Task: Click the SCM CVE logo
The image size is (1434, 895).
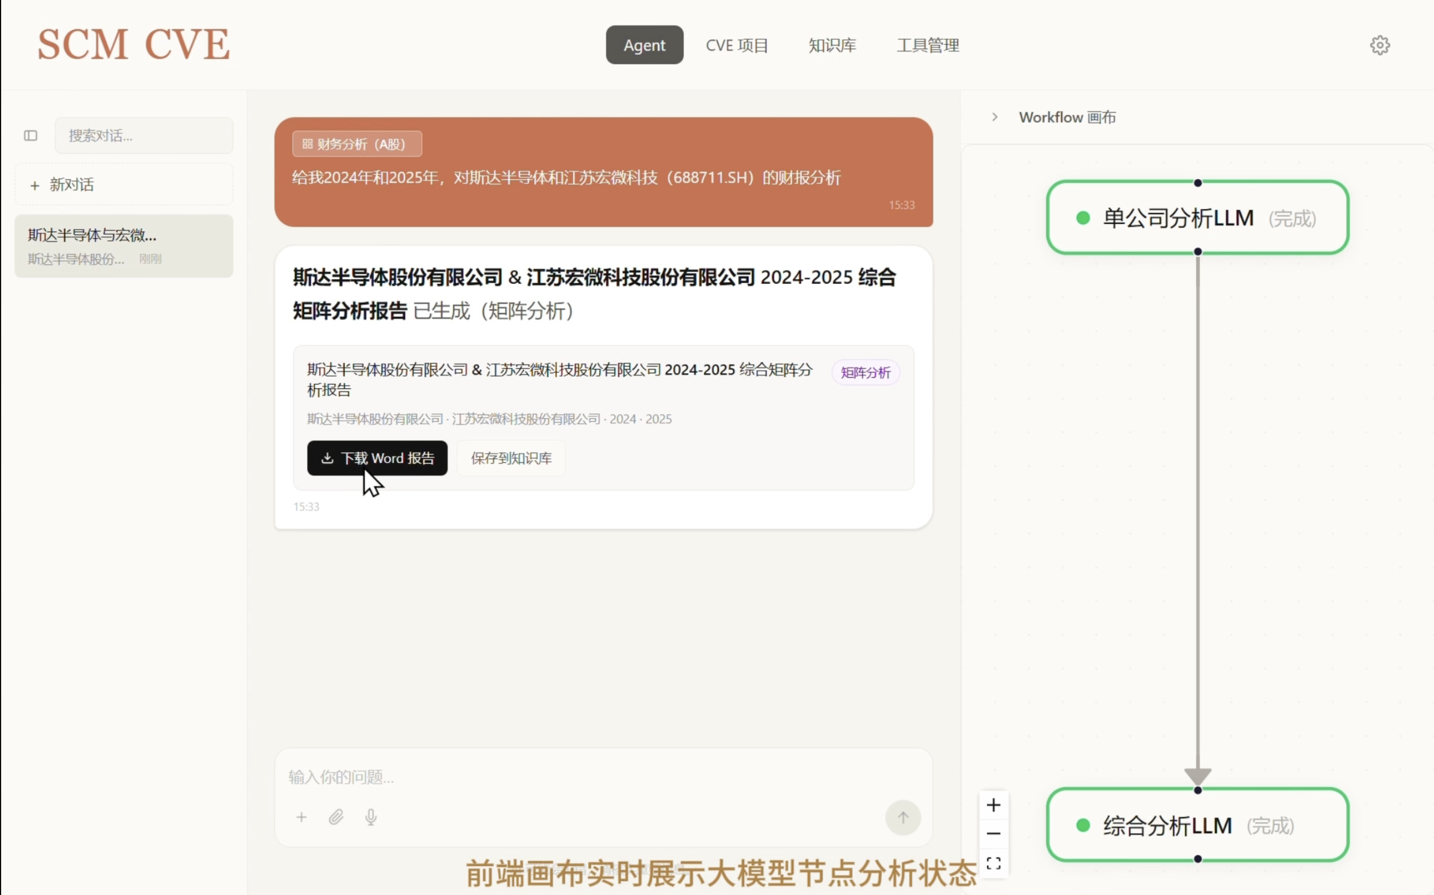Action: [x=134, y=44]
